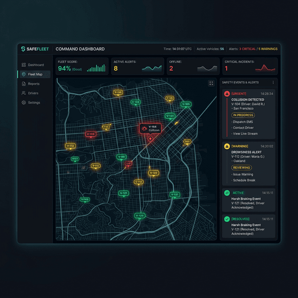Screen dimensions: 298x298
Task: Open the Active Alerts card showing 8
Action: [138, 66]
